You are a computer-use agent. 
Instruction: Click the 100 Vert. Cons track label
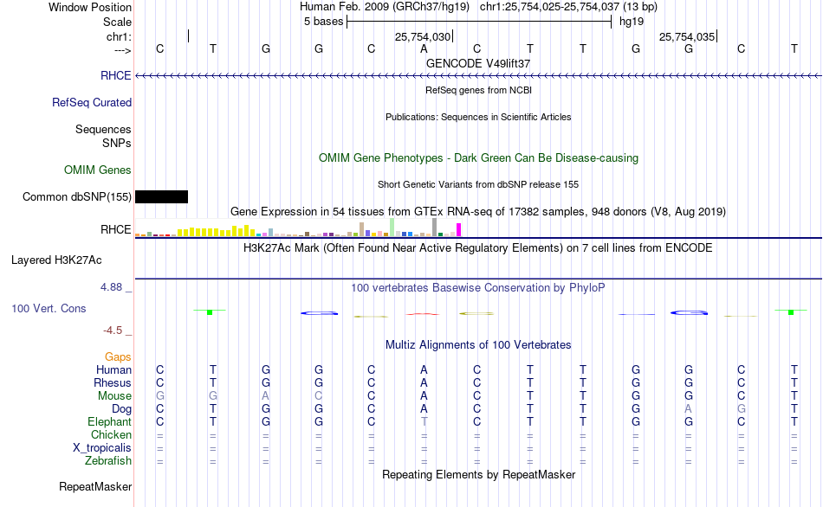49,308
